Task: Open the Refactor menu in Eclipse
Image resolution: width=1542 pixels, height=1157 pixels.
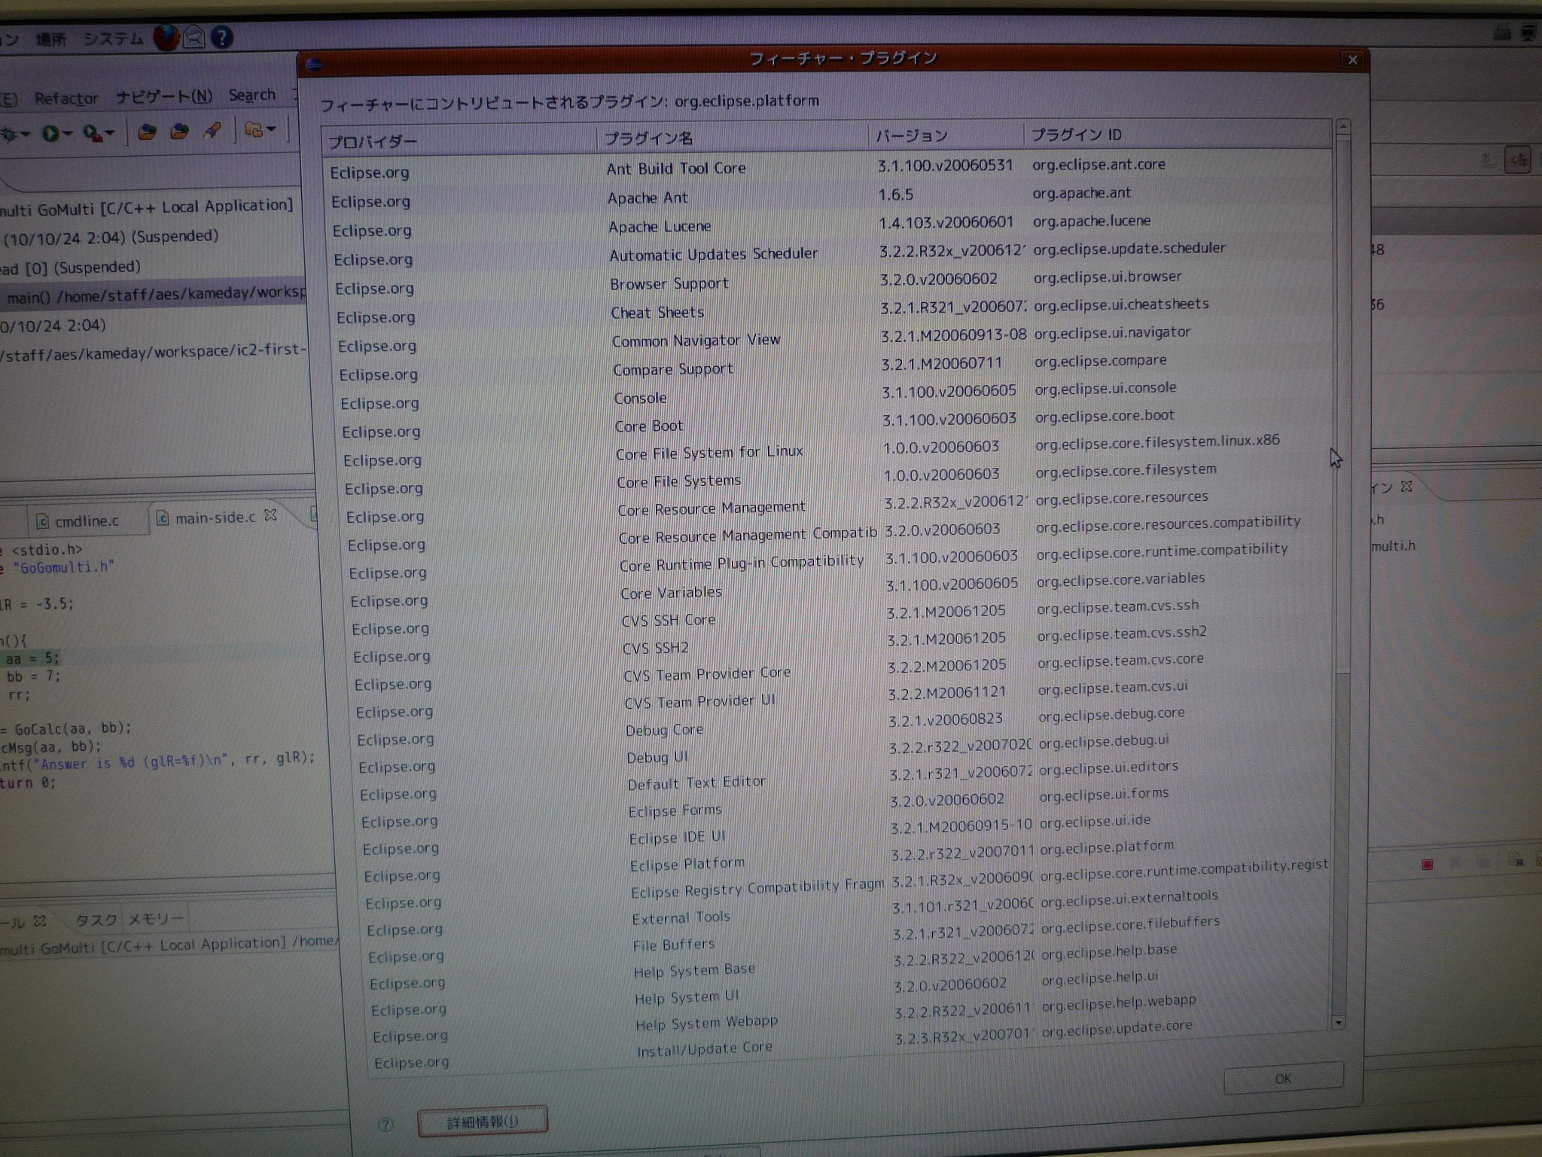Action: (66, 99)
